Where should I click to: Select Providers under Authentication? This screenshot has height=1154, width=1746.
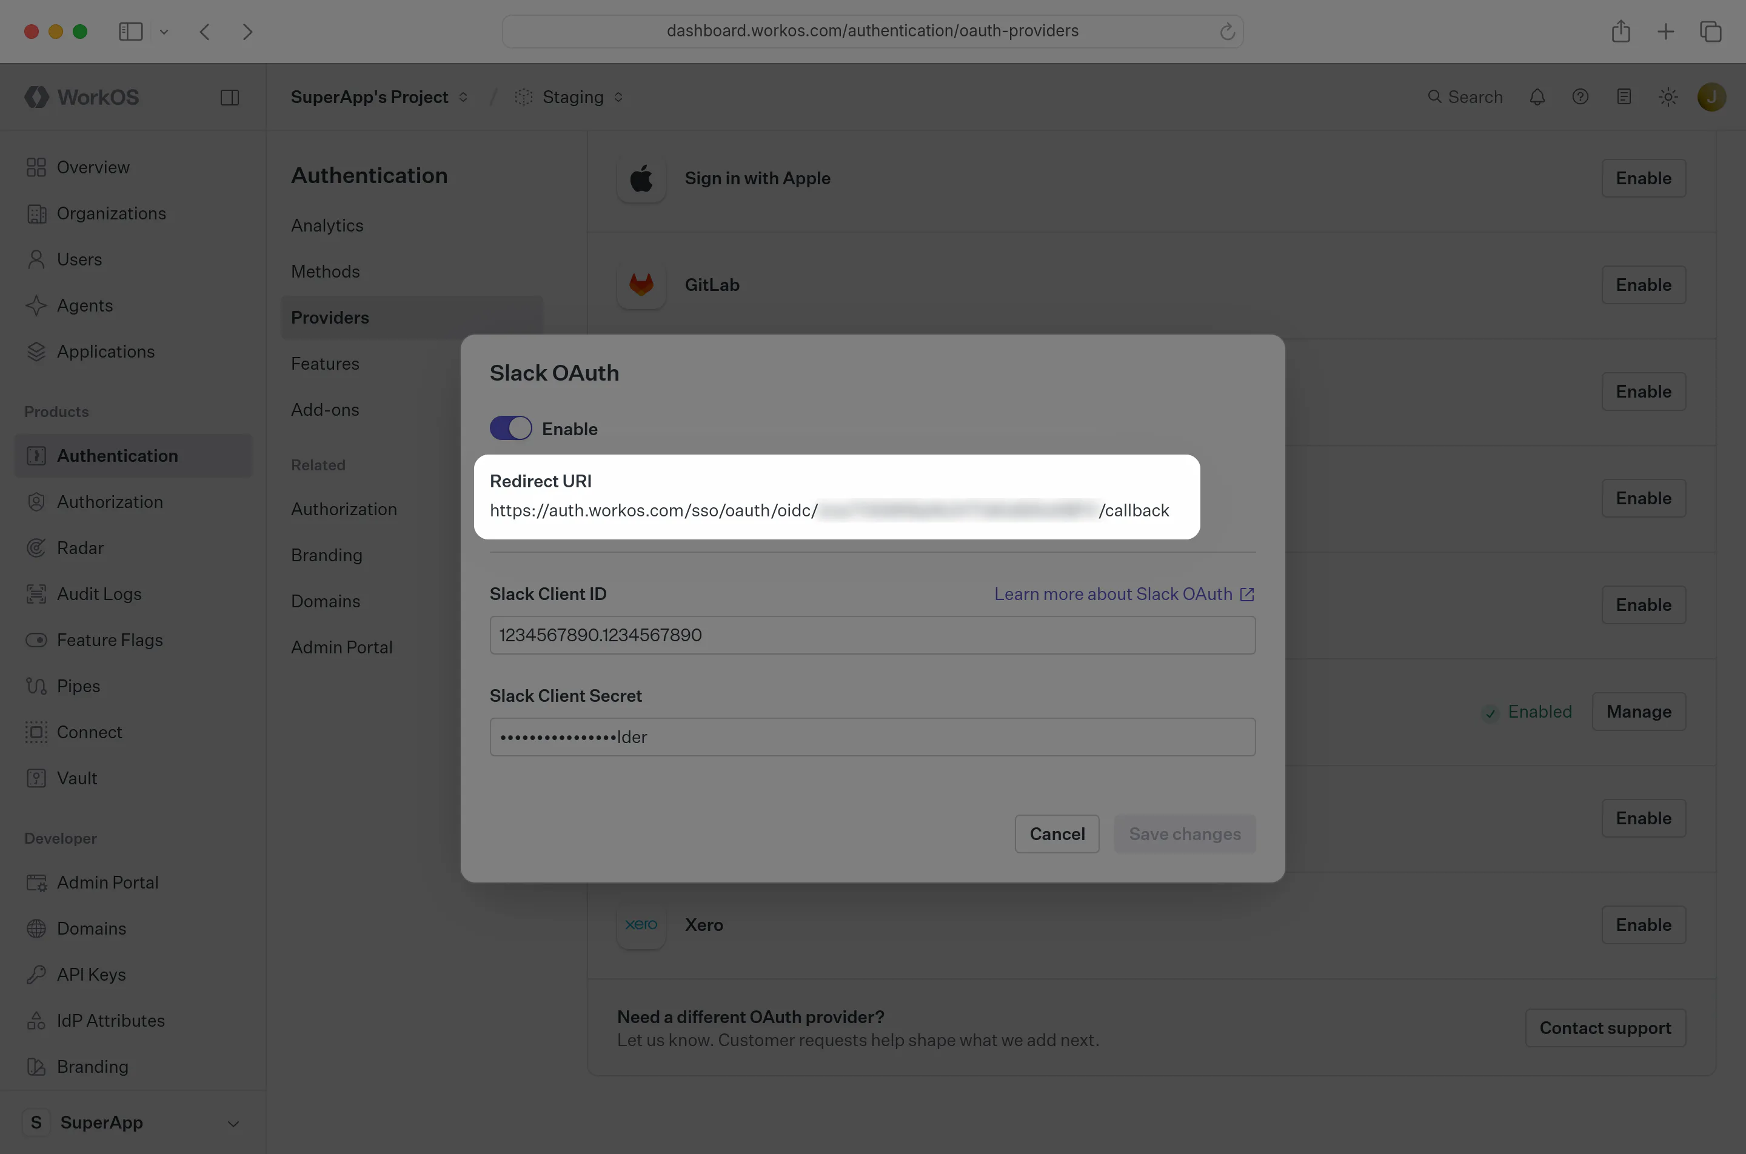[x=412, y=317]
